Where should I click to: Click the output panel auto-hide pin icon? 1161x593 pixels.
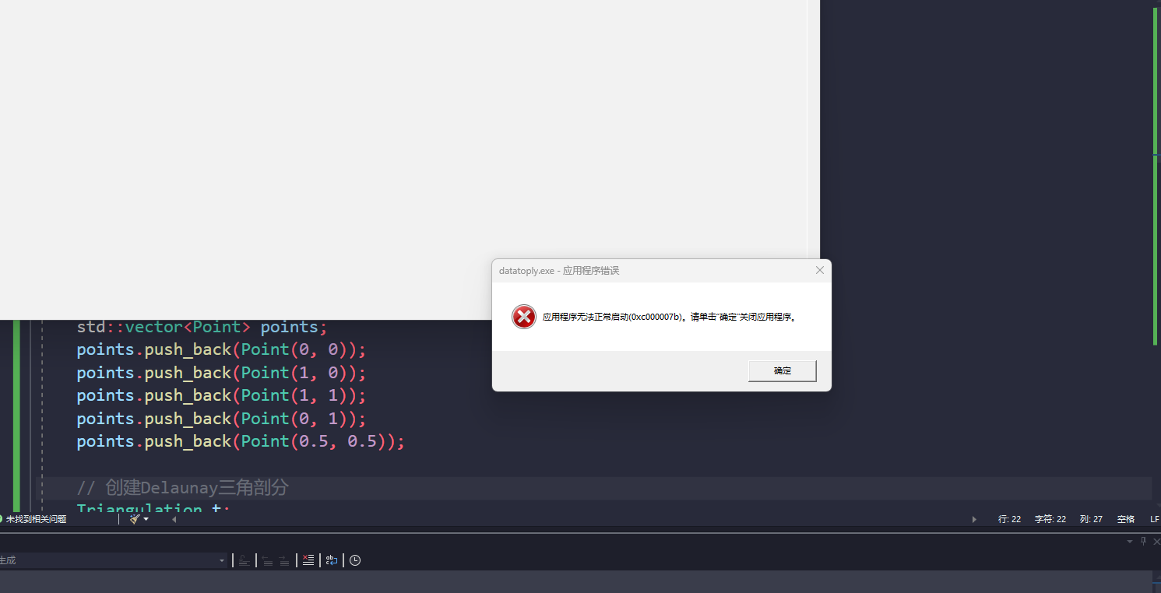1144,541
